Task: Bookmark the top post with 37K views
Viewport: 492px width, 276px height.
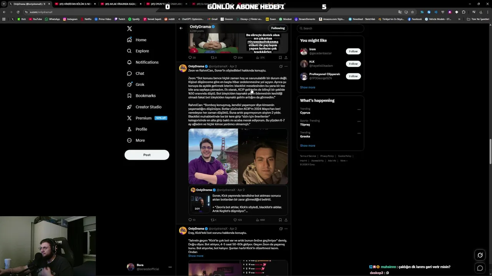Action: click(x=280, y=58)
